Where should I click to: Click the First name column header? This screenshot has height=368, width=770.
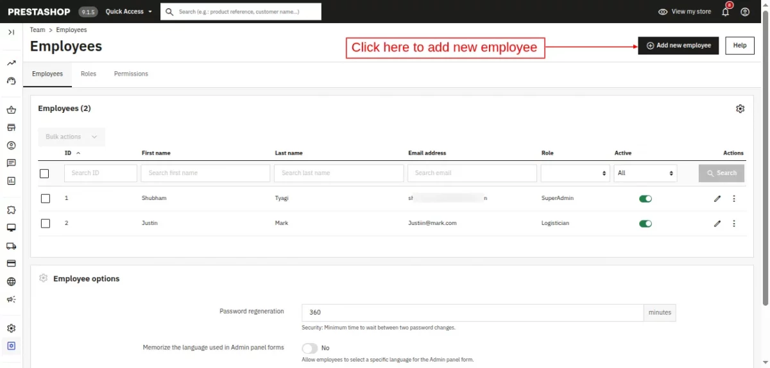tap(156, 153)
